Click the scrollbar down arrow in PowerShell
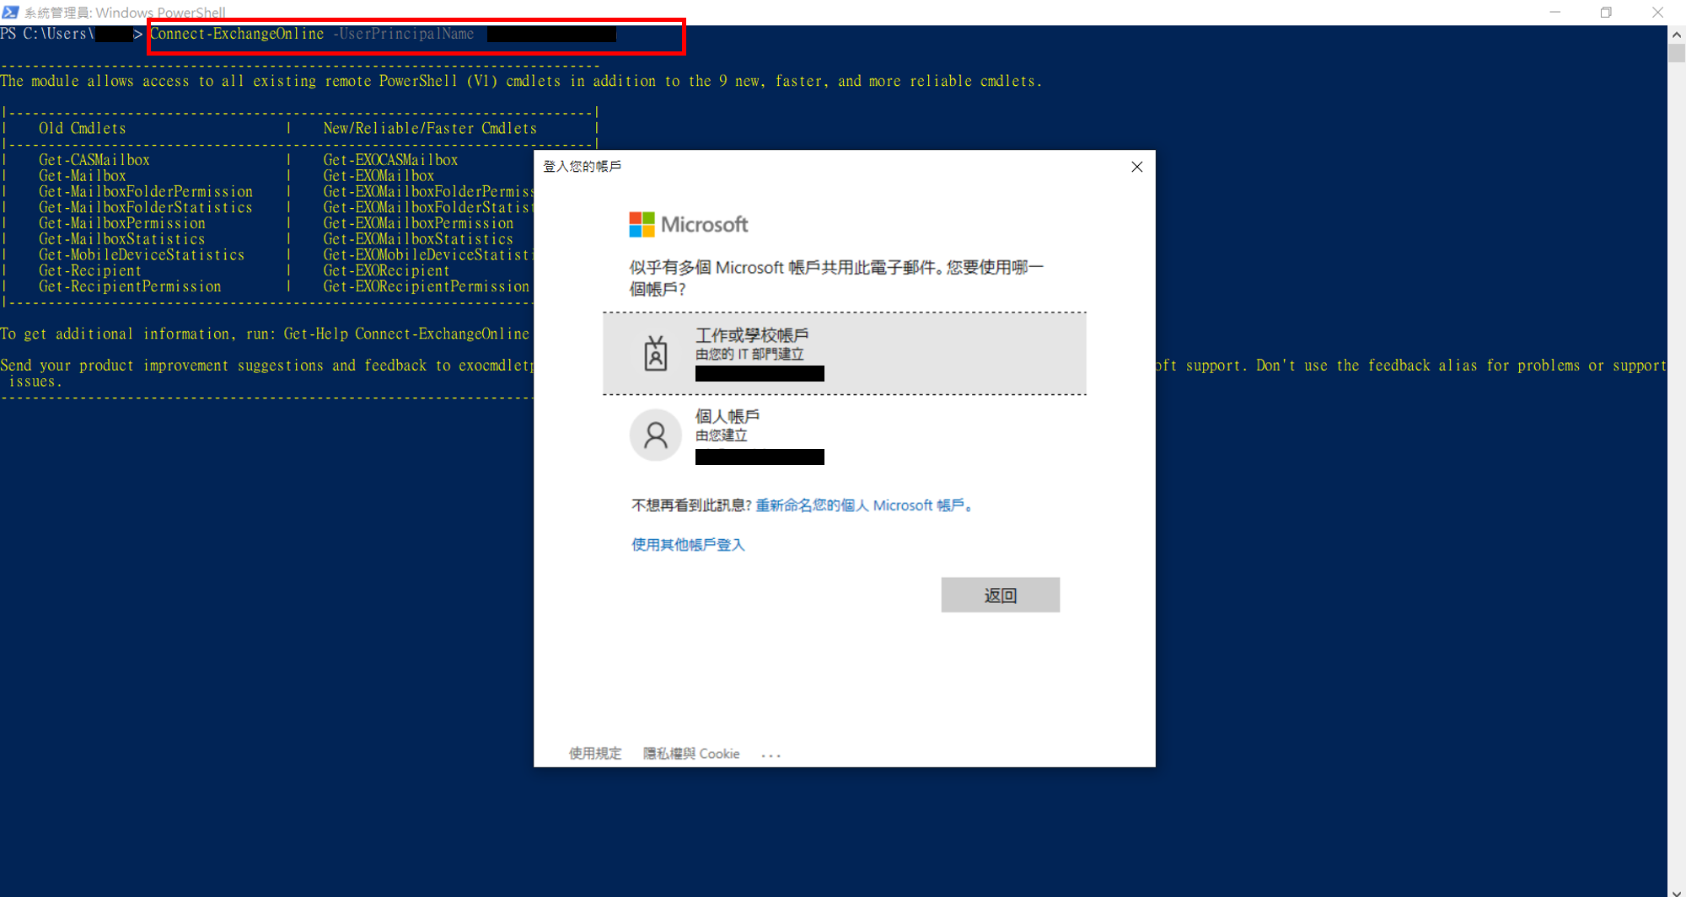Image resolution: width=1686 pixels, height=897 pixels. pyautogui.click(x=1676, y=892)
